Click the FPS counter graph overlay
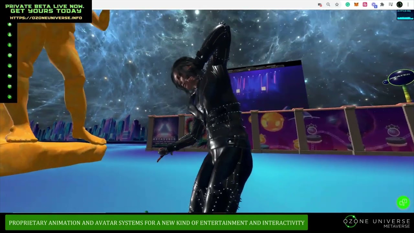 pos(405,15)
